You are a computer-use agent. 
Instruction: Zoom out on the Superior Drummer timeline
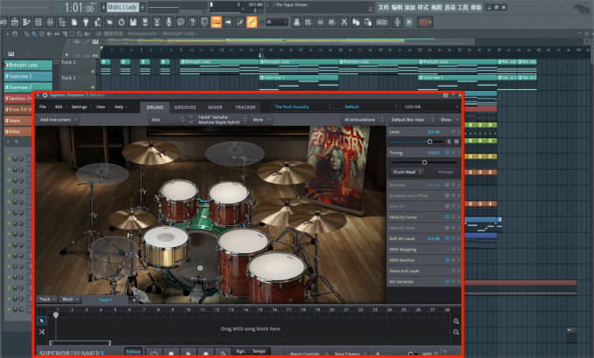click(456, 332)
